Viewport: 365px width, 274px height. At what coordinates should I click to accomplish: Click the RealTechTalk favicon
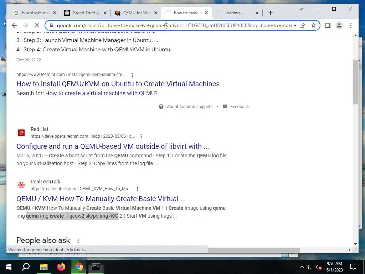pyautogui.click(x=21, y=185)
